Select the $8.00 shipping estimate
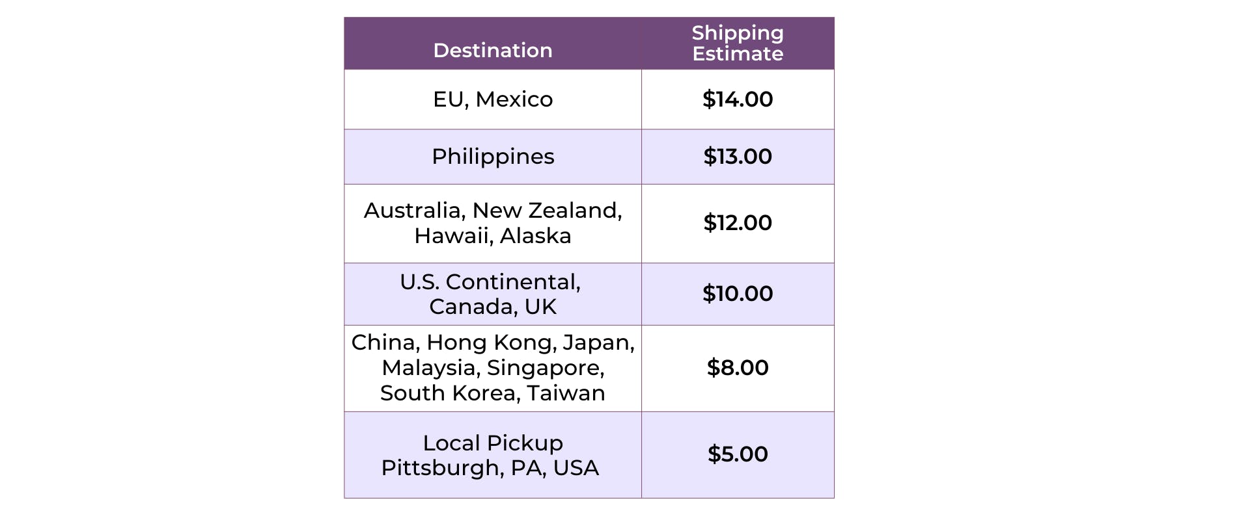The height and width of the screenshot is (520, 1250). point(737,368)
